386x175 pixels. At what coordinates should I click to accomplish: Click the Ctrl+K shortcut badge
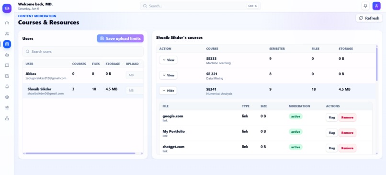pyautogui.click(x=252, y=6)
